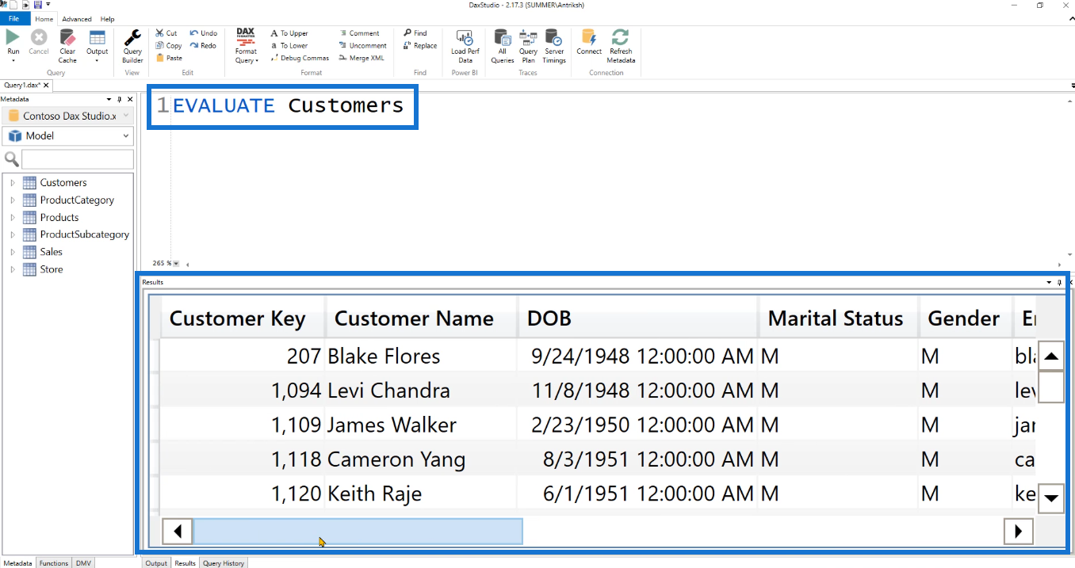Click the results scroll right arrow
1075x568 pixels.
pos(1019,531)
